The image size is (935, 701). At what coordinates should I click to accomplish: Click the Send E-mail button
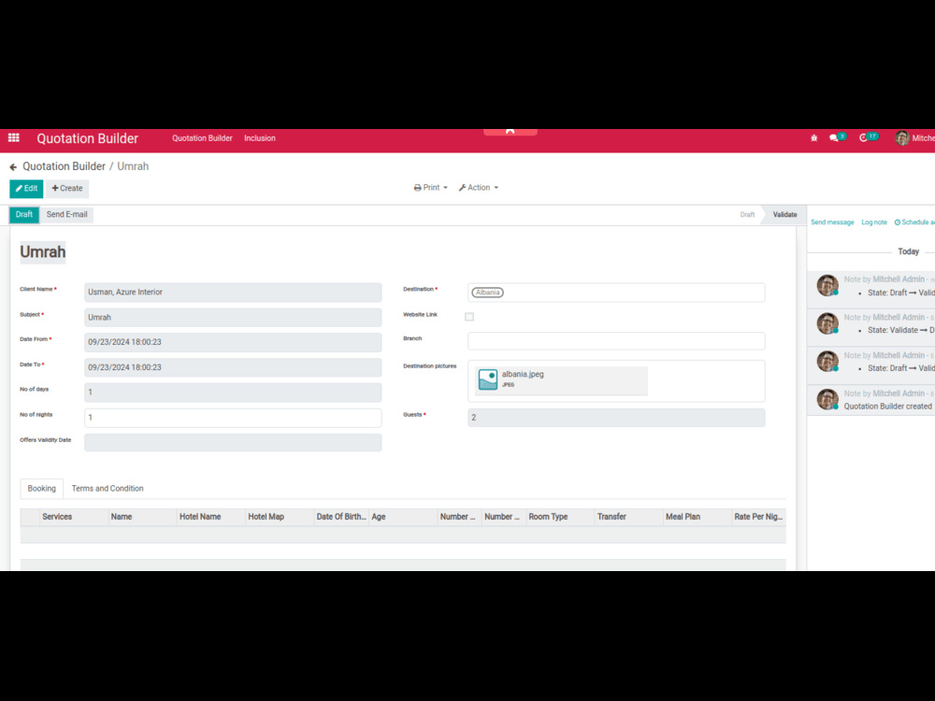pos(66,215)
